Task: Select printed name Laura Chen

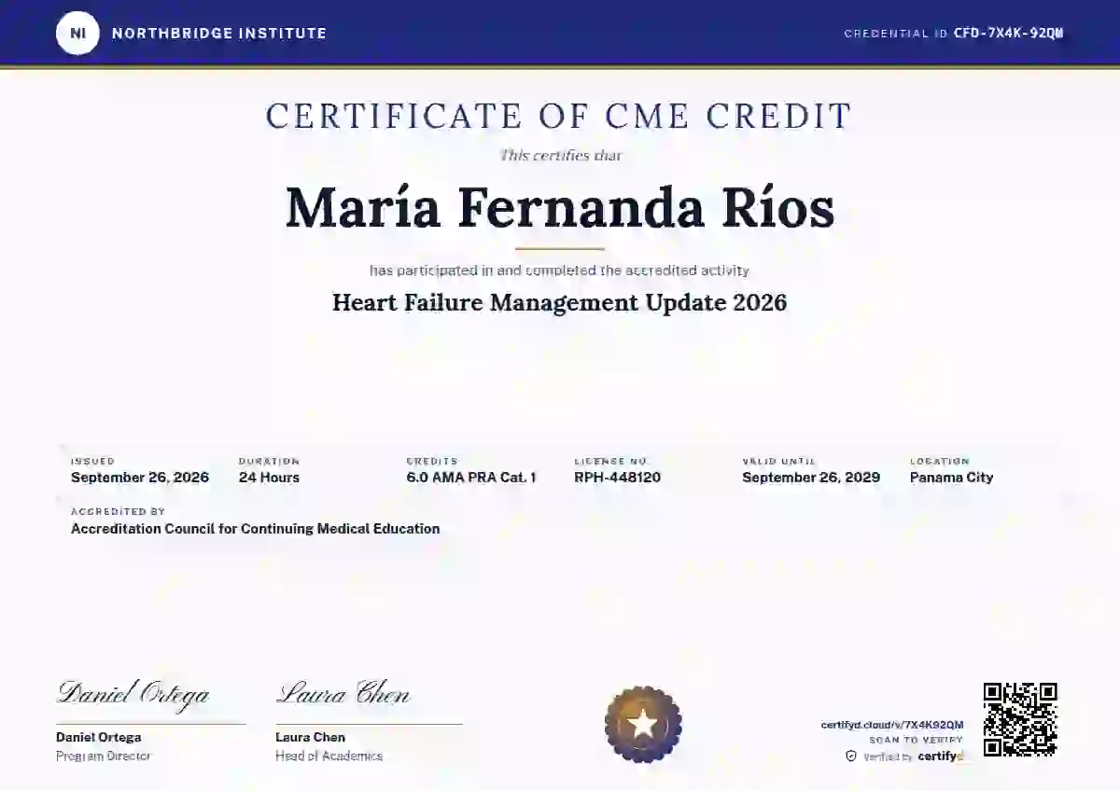Action: click(310, 738)
